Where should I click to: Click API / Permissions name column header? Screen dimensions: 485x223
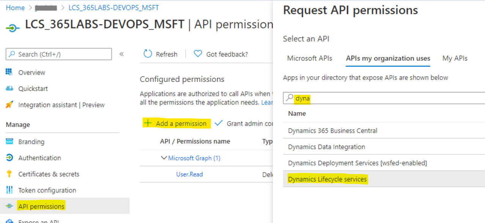pyautogui.click(x=195, y=141)
